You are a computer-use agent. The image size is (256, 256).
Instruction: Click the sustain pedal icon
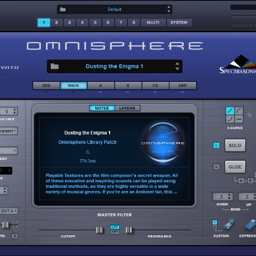pyautogui.click(x=228, y=224)
